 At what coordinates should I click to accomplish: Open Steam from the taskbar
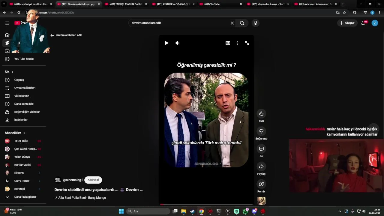coord(192,211)
